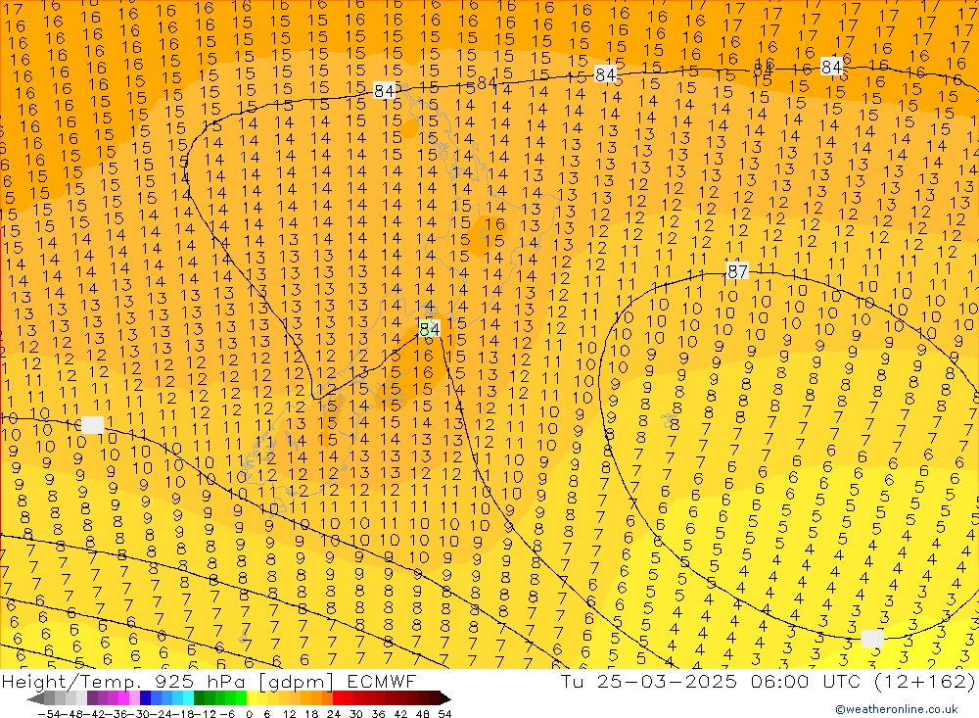979x718 pixels.
Task: Click the blank contour label box among the 3 values
Action: coord(872,639)
